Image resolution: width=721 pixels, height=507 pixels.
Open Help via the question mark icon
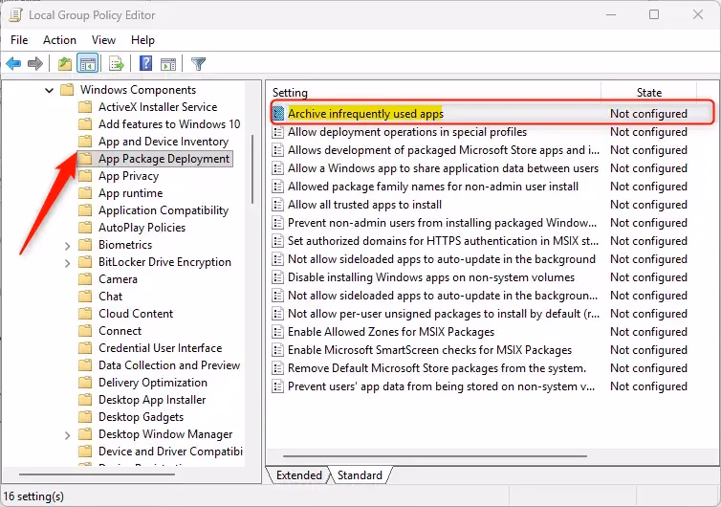[x=145, y=64]
